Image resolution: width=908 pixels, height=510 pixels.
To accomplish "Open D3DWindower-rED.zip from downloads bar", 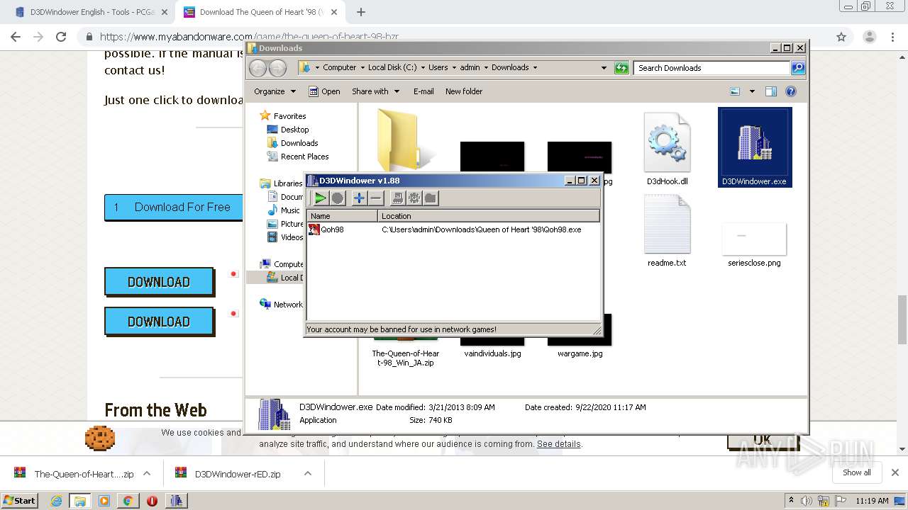I will coord(237,474).
